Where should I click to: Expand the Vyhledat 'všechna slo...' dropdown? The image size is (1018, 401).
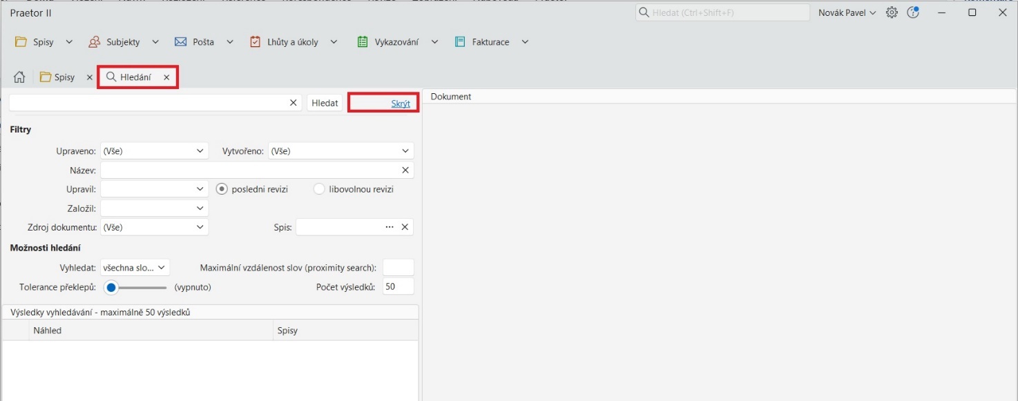(x=135, y=268)
